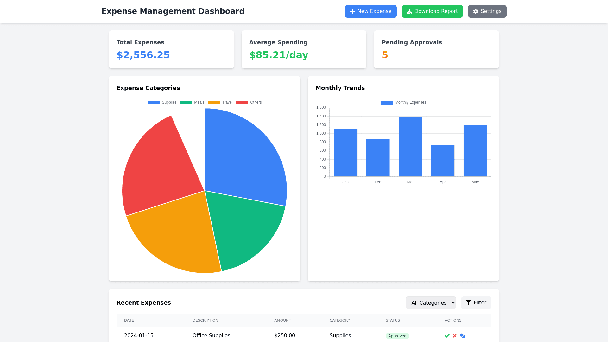The width and height of the screenshot is (608, 342).
Task: Click the red reject X icon
Action: point(455,336)
